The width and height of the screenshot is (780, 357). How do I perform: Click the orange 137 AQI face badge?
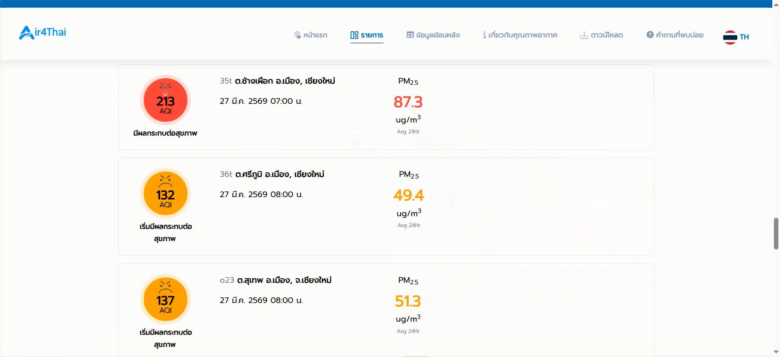pyautogui.click(x=165, y=299)
